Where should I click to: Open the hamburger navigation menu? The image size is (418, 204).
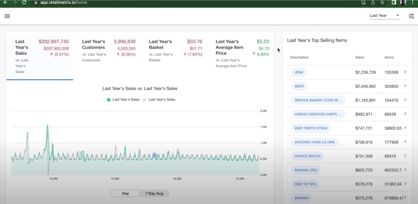(x=7, y=16)
